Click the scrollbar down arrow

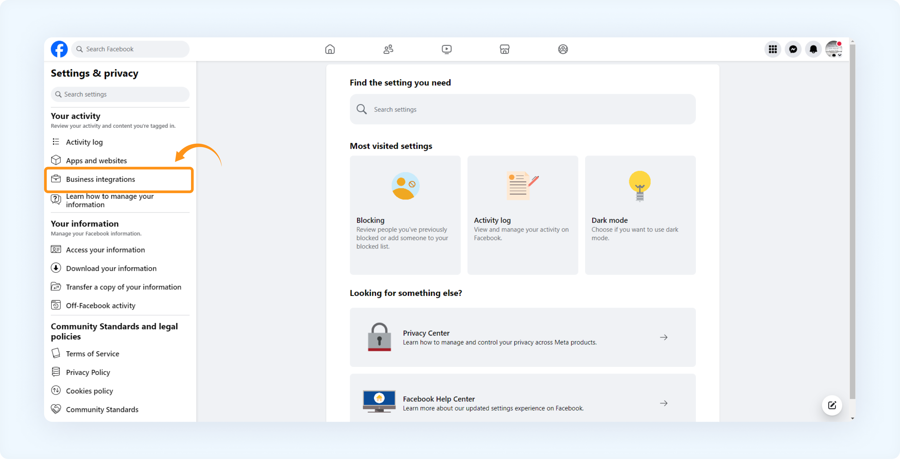tap(853, 418)
